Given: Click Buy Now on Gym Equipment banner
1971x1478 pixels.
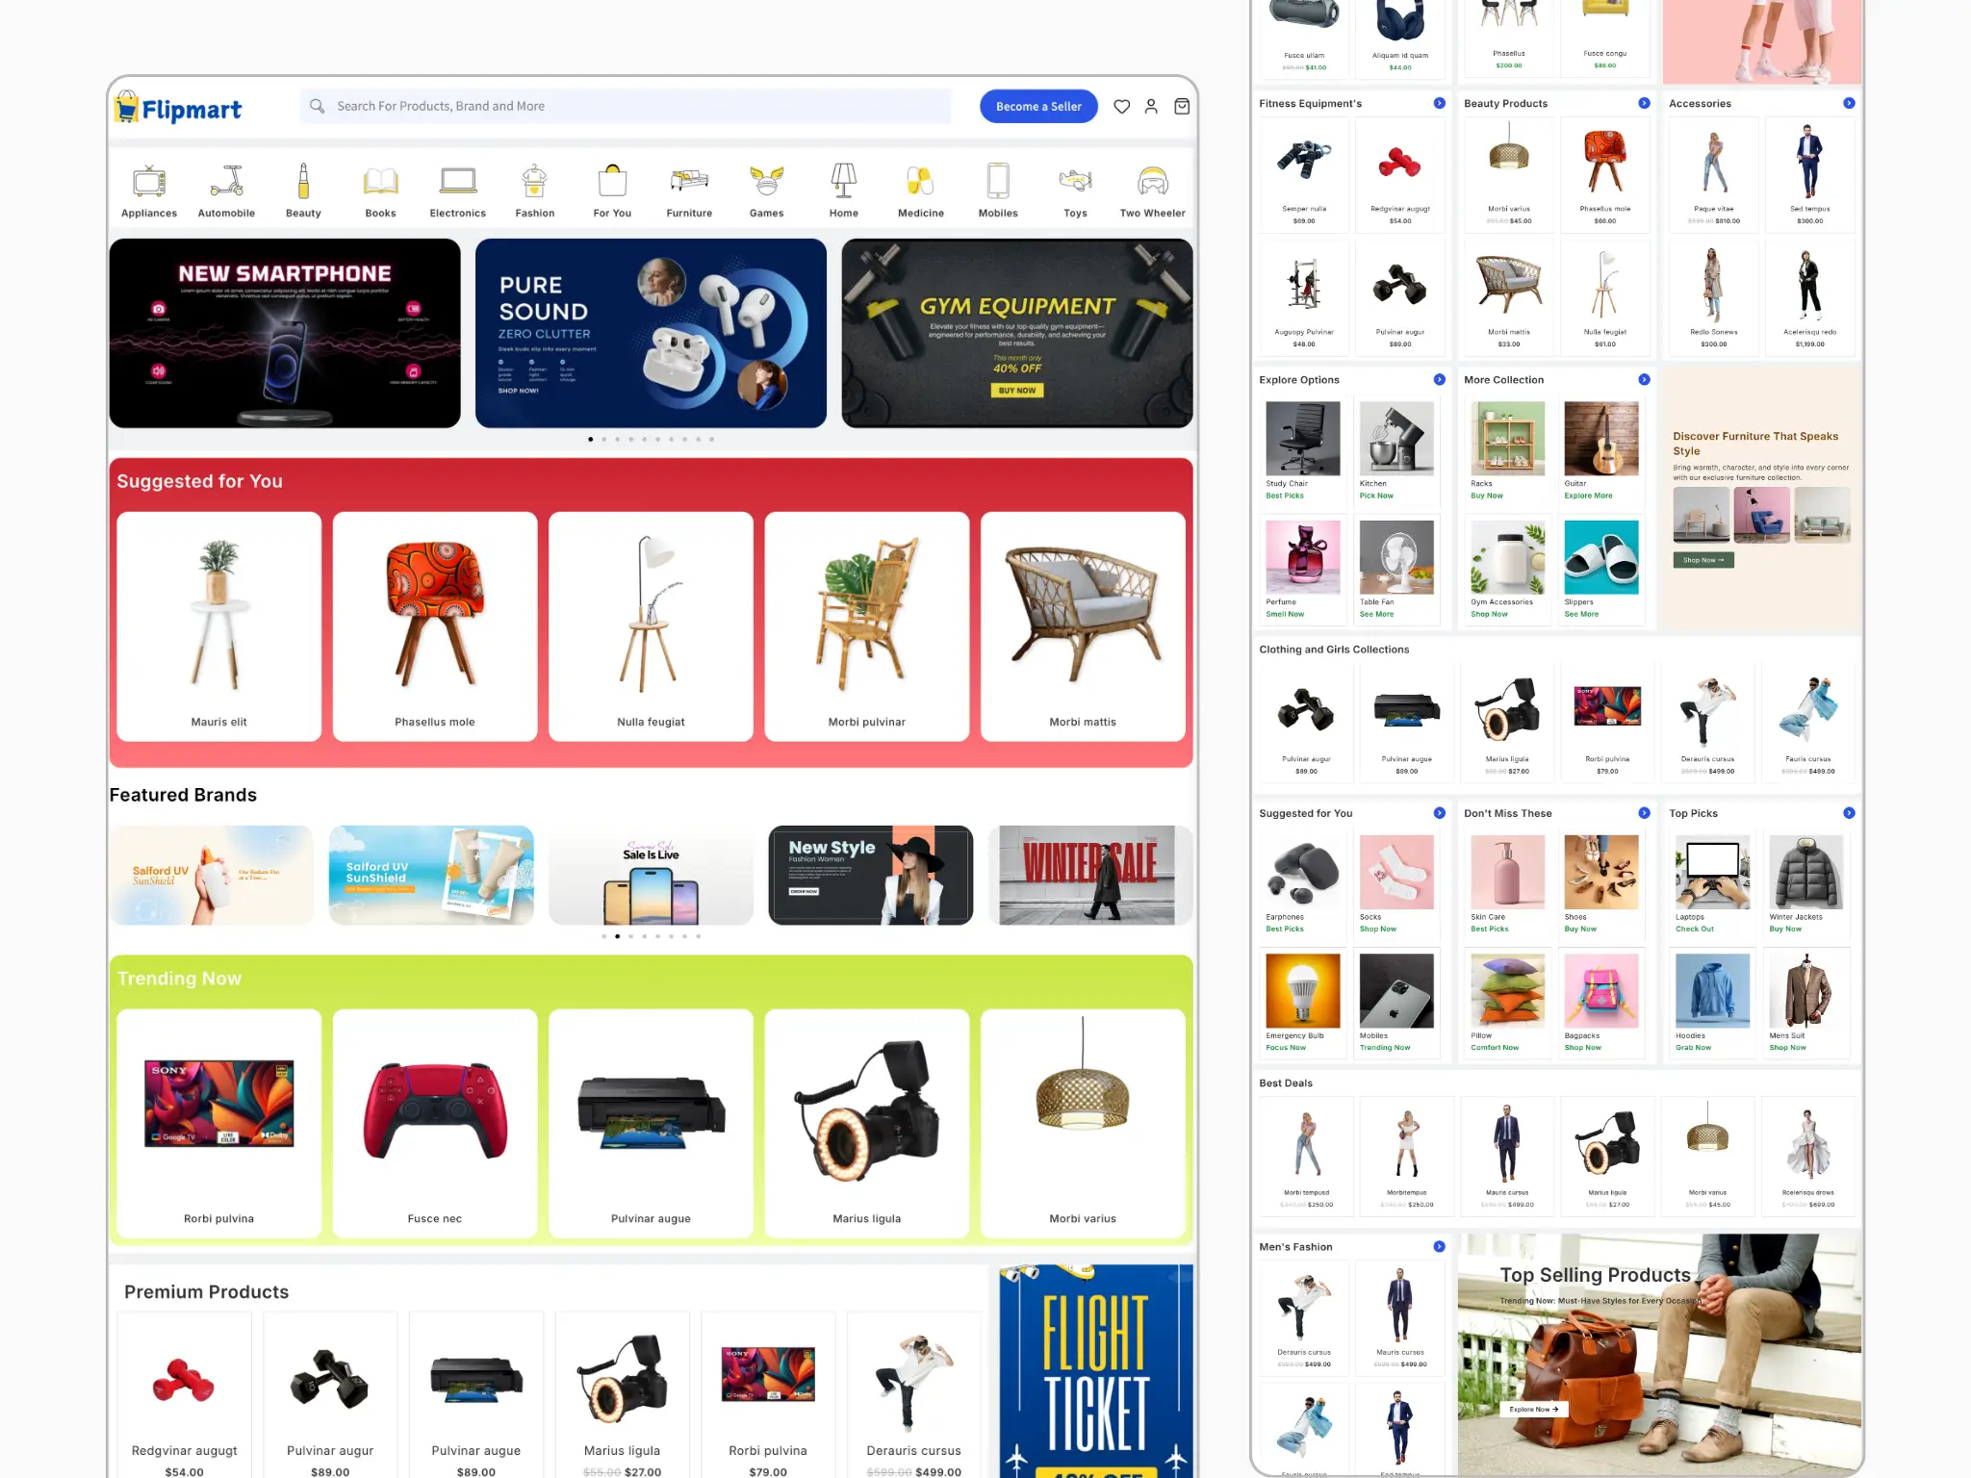Looking at the screenshot, I should [1017, 391].
